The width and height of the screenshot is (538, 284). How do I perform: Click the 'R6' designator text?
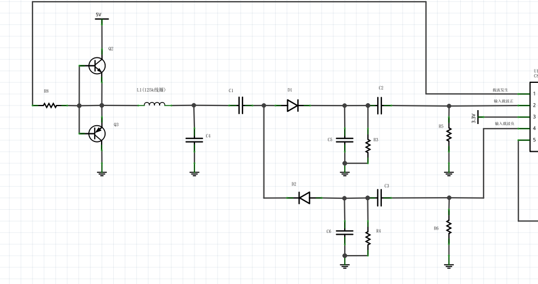click(x=436, y=228)
